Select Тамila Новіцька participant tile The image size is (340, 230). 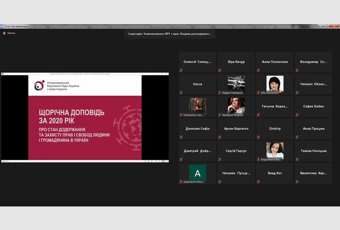(314, 151)
